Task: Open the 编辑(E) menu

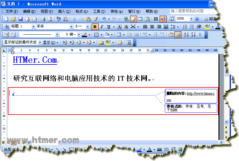Action: [29, 11]
